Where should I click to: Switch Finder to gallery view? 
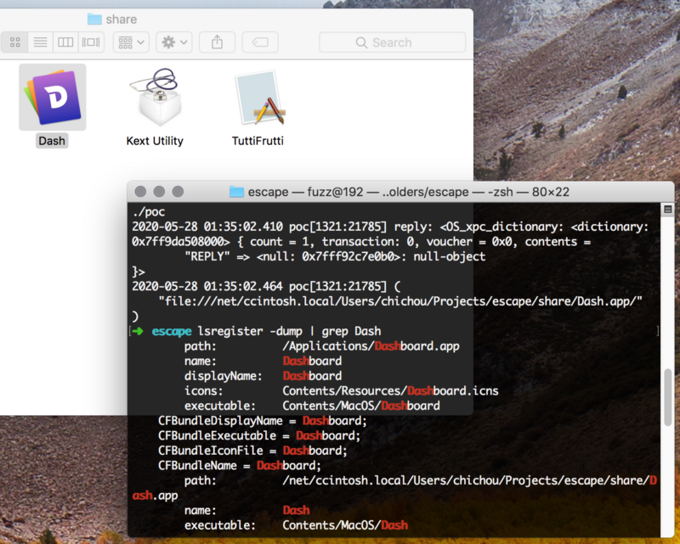(x=91, y=42)
